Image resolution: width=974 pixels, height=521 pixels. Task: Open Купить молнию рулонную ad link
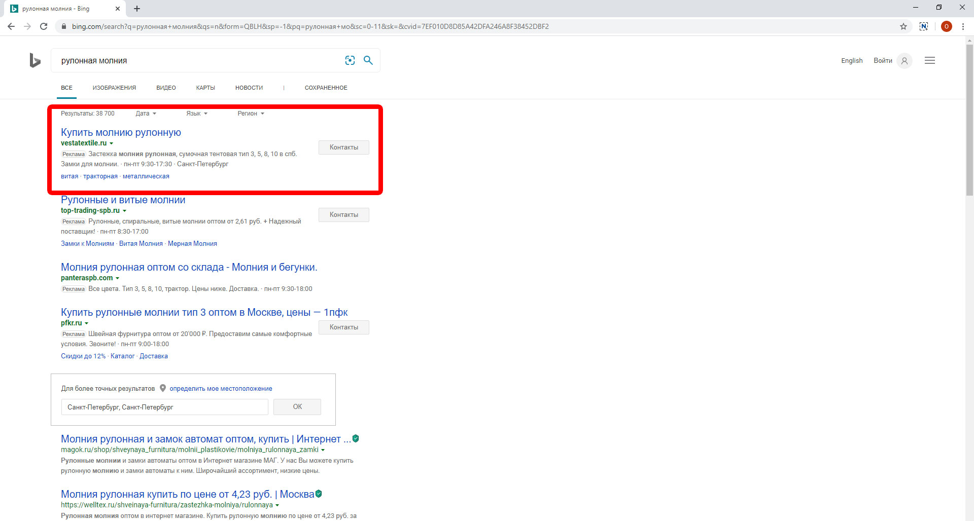tap(121, 132)
